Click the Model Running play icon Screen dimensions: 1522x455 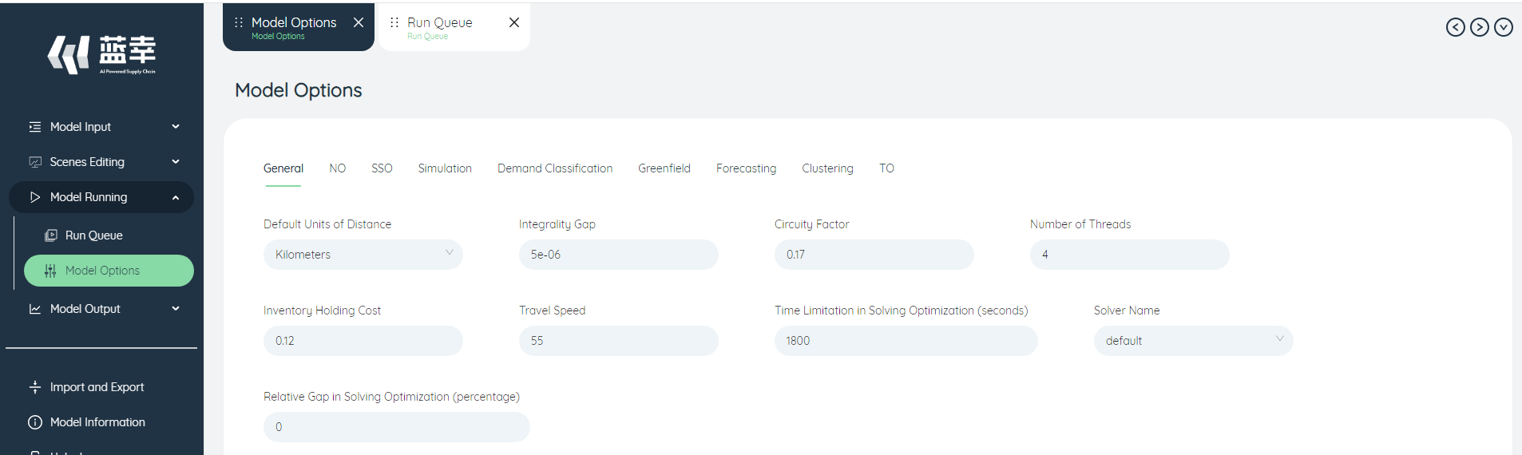[x=35, y=197]
